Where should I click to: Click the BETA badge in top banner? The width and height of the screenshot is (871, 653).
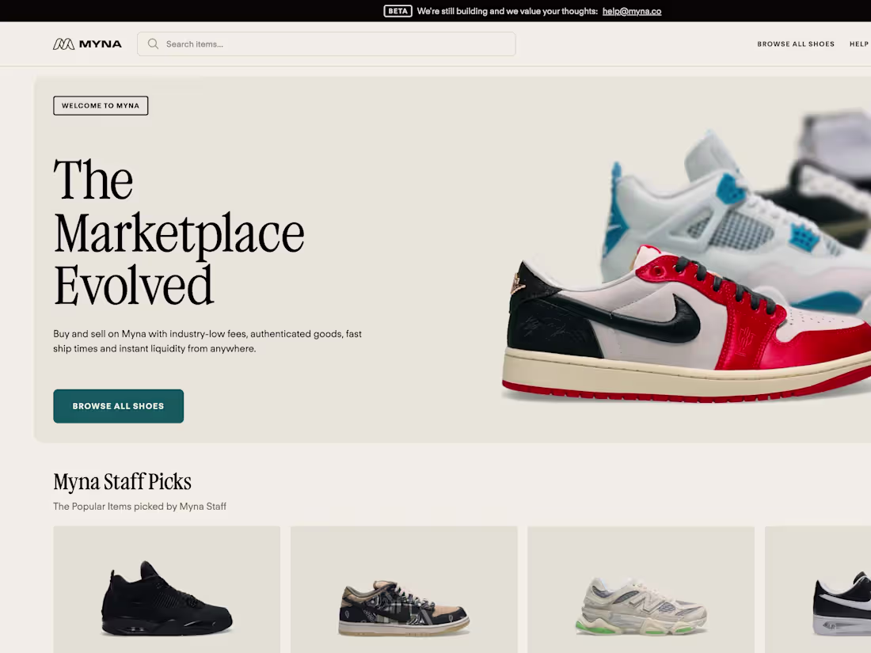pyautogui.click(x=397, y=11)
